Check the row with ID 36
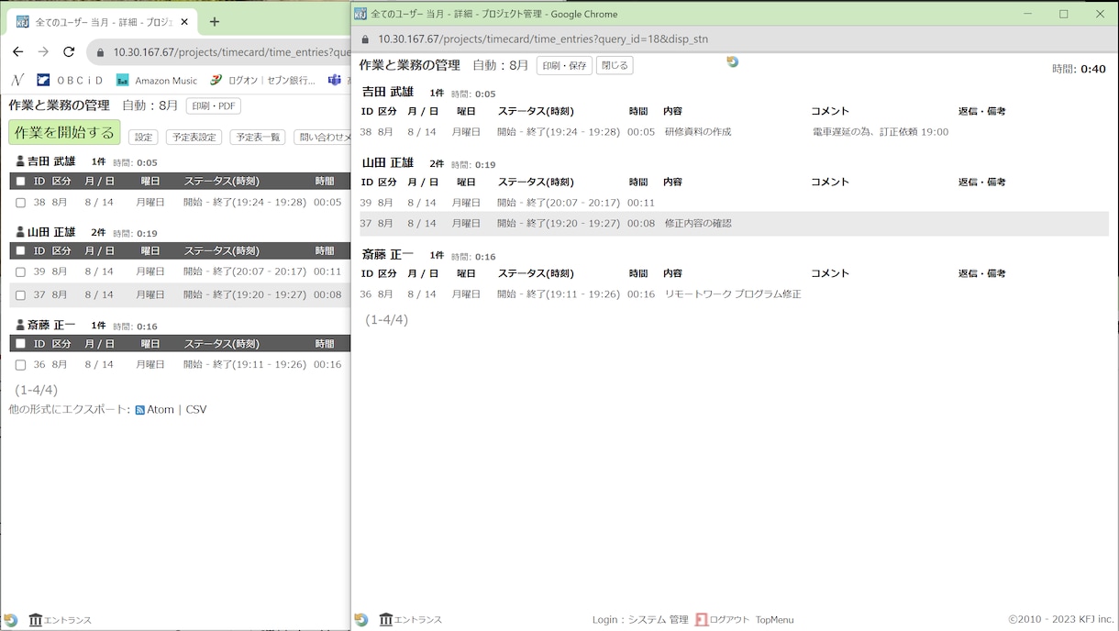The width and height of the screenshot is (1119, 631). [20, 365]
